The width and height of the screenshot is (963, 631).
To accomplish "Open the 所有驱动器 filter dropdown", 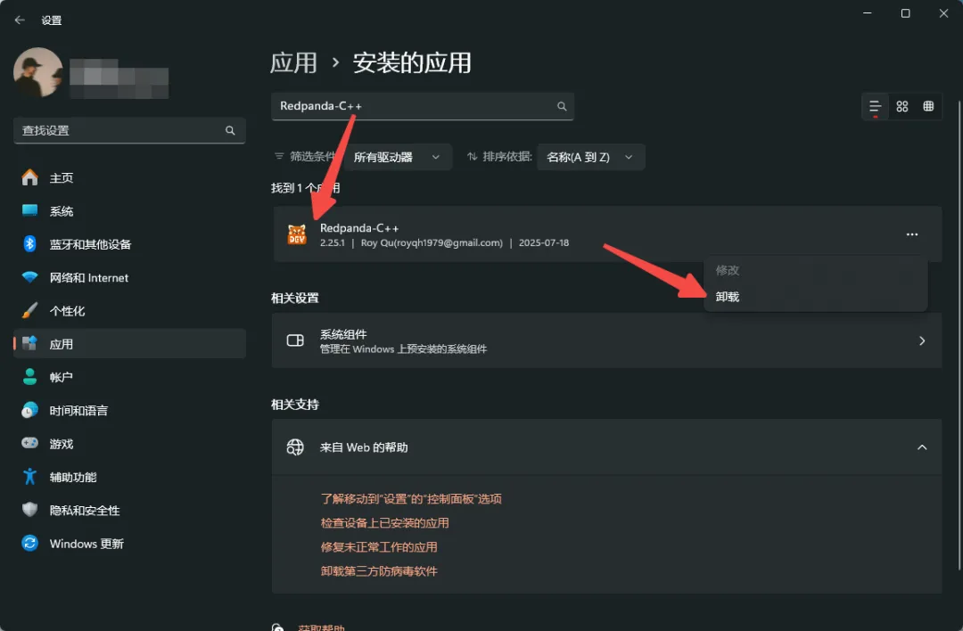I will tap(398, 157).
